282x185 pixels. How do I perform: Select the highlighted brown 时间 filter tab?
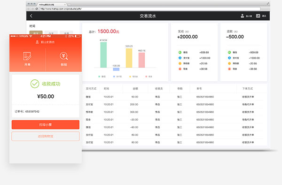click(36, 32)
